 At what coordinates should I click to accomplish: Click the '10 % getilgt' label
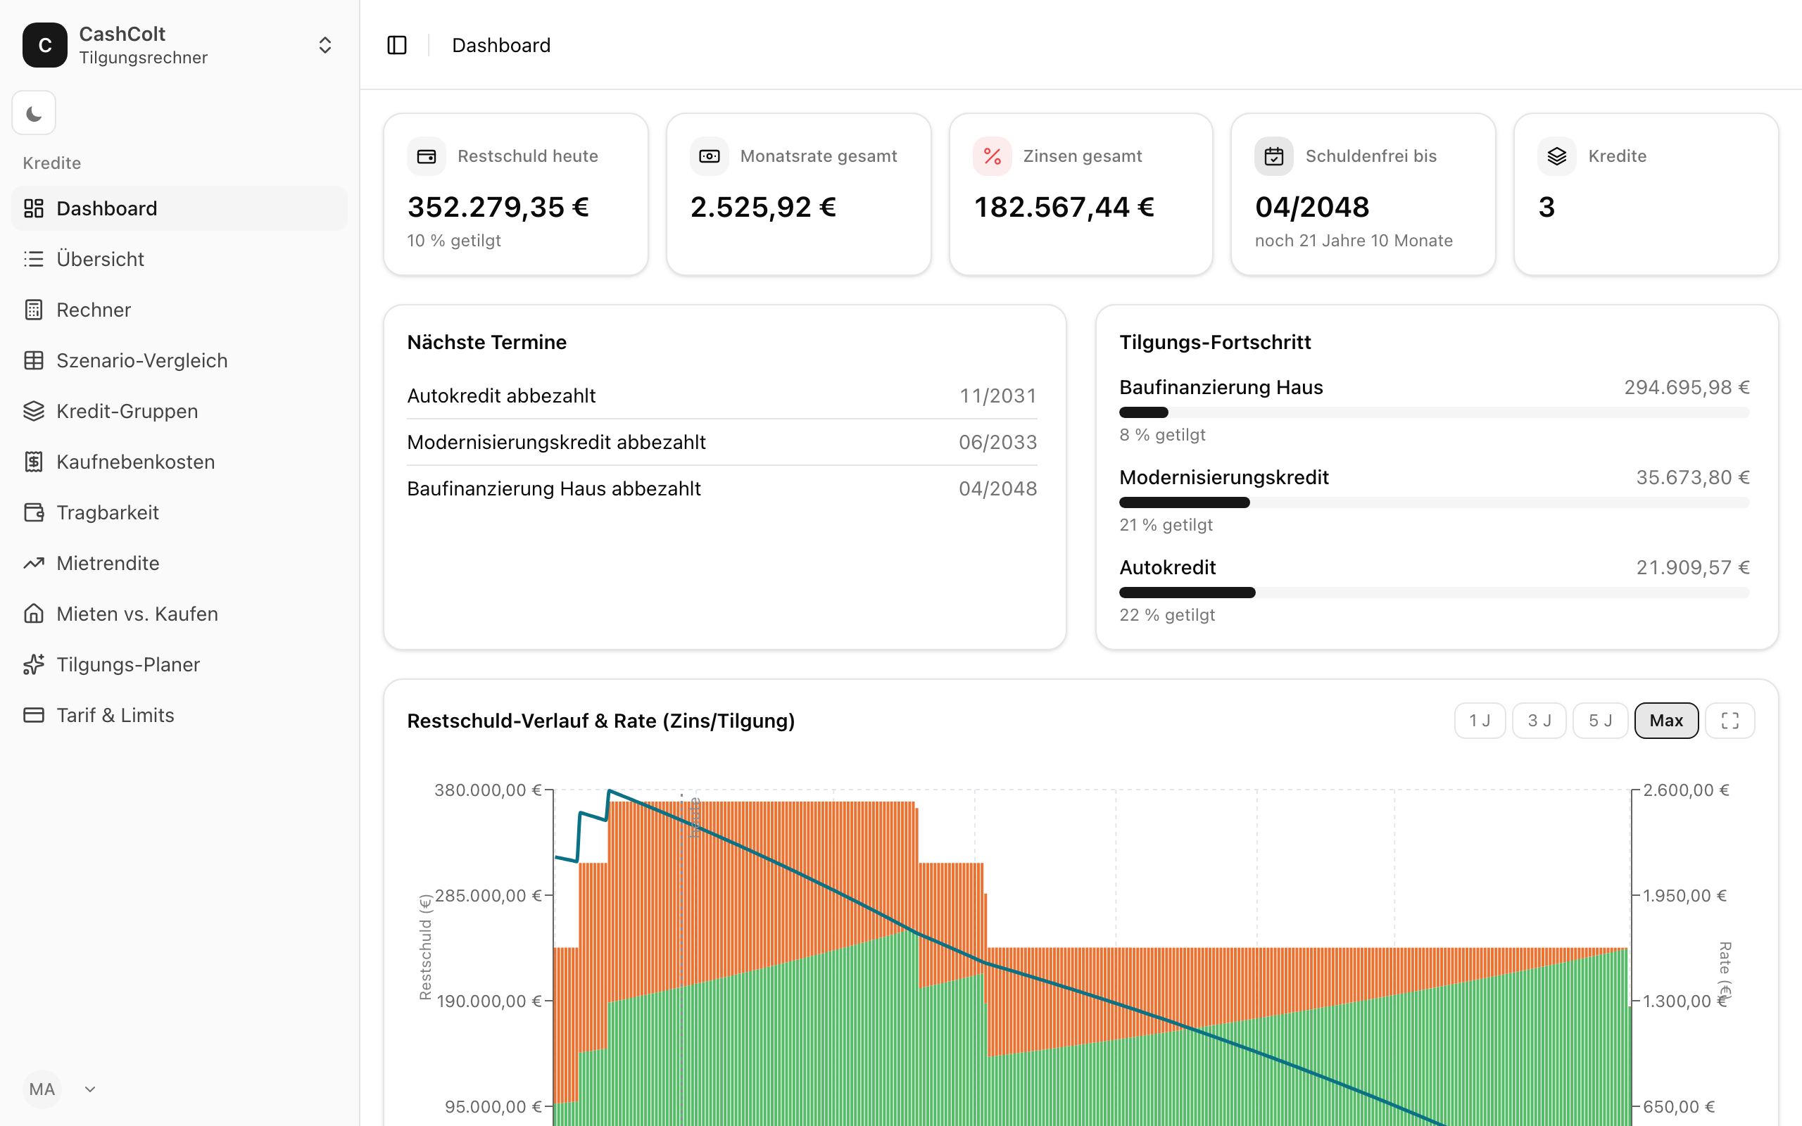point(454,241)
